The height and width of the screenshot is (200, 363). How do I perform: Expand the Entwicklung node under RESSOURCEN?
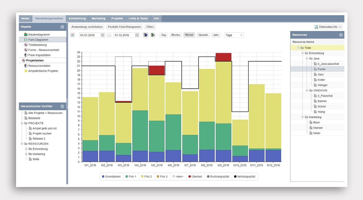(26, 149)
